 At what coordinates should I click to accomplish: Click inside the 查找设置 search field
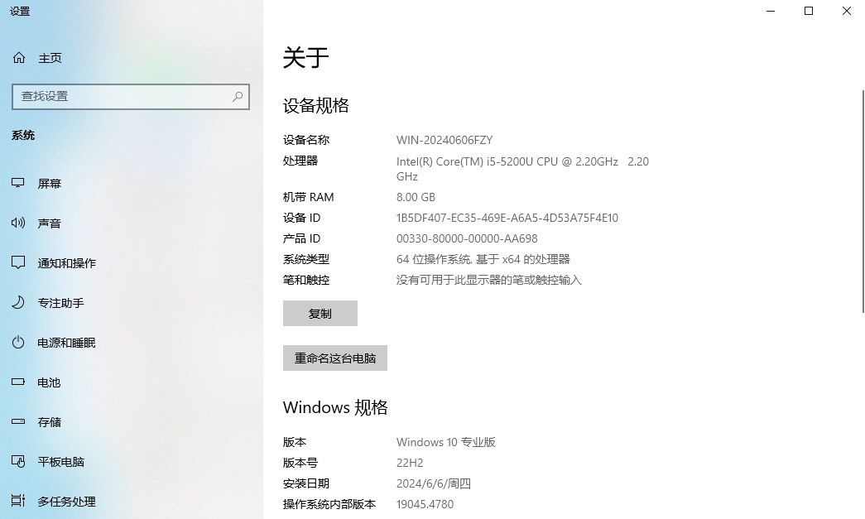click(124, 97)
